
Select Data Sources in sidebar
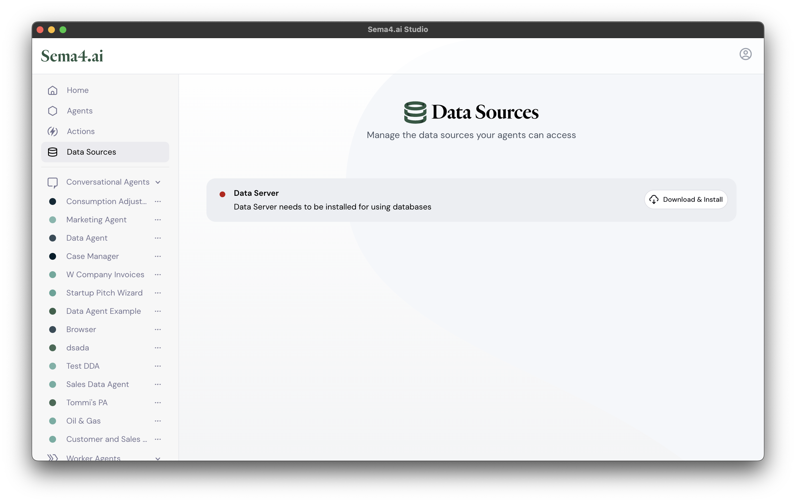pyautogui.click(x=105, y=152)
